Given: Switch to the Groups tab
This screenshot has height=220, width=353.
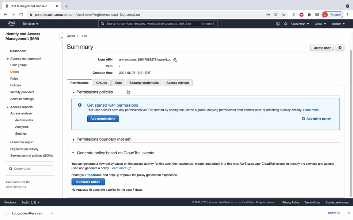Looking at the screenshot, I should tap(101, 82).
